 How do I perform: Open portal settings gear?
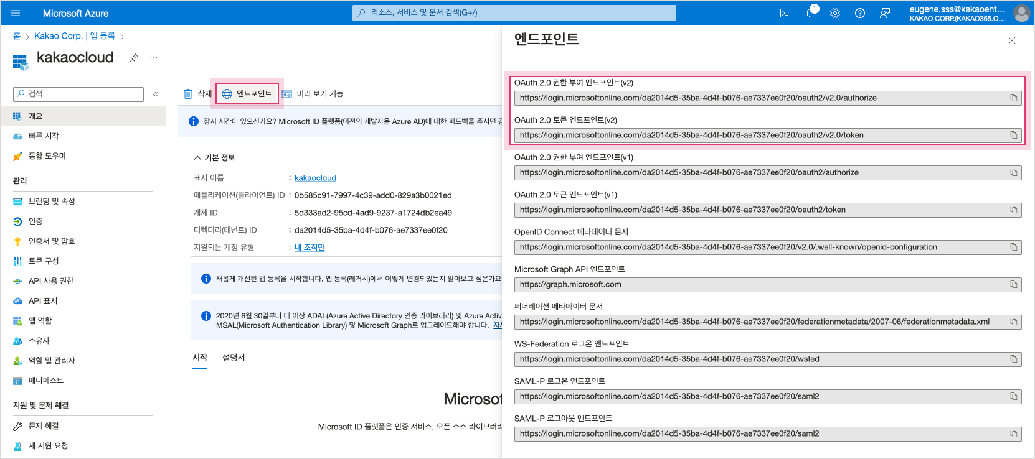[x=835, y=13]
